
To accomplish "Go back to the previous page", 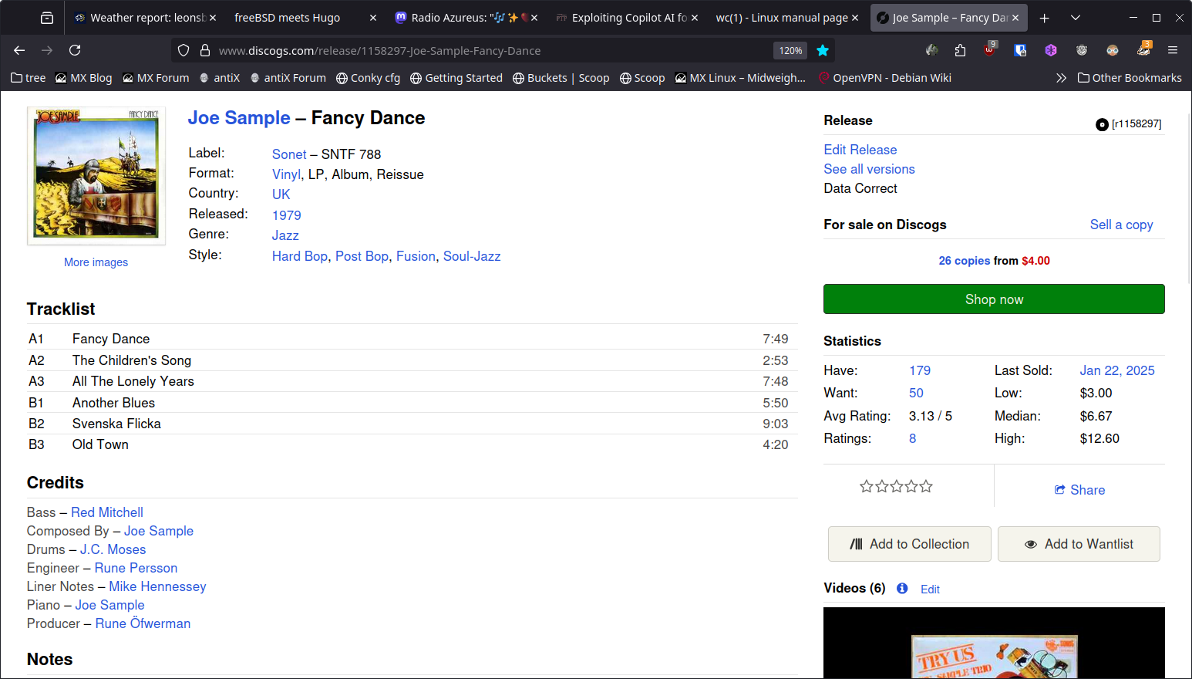I will tap(19, 50).
